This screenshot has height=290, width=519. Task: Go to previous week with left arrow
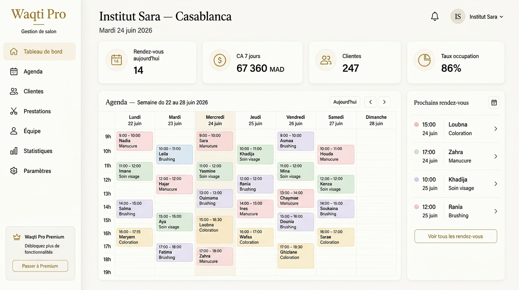370,102
